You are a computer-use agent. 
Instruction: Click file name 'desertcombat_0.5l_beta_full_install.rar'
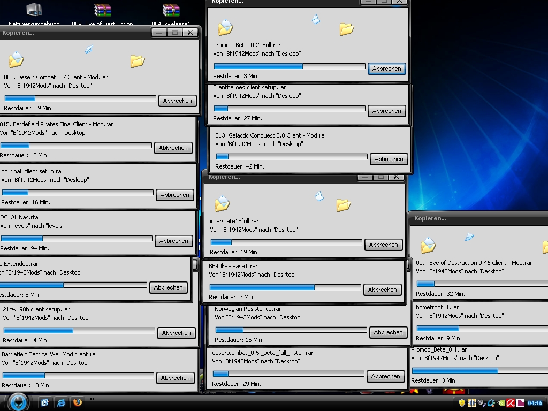tap(262, 353)
